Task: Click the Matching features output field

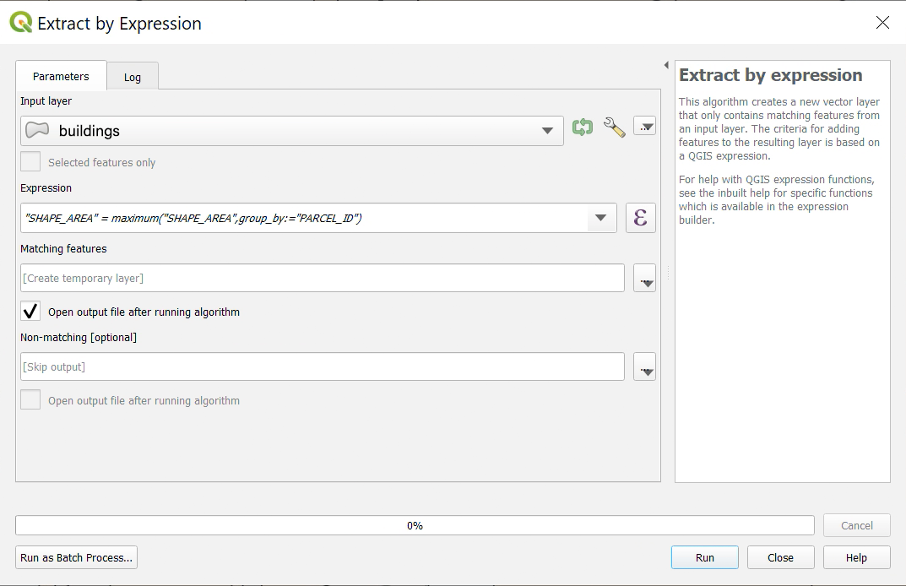Action: click(322, 278)
